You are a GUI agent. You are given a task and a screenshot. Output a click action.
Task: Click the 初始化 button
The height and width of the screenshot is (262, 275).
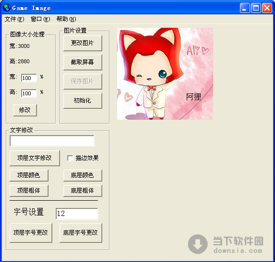(x=83, y=101)
